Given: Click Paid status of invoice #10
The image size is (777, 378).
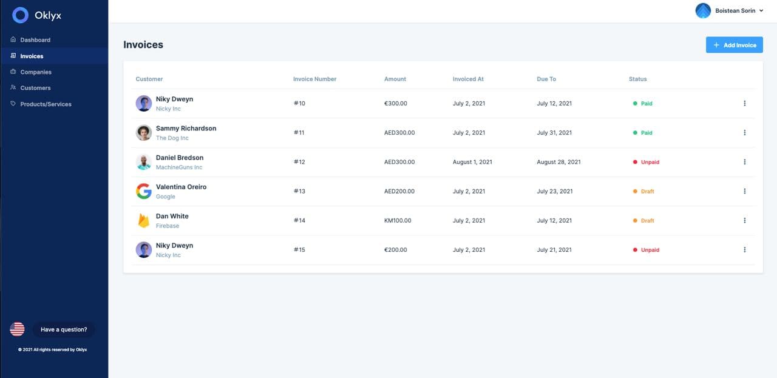Looking at the screenshot, I should pos(643,103).
